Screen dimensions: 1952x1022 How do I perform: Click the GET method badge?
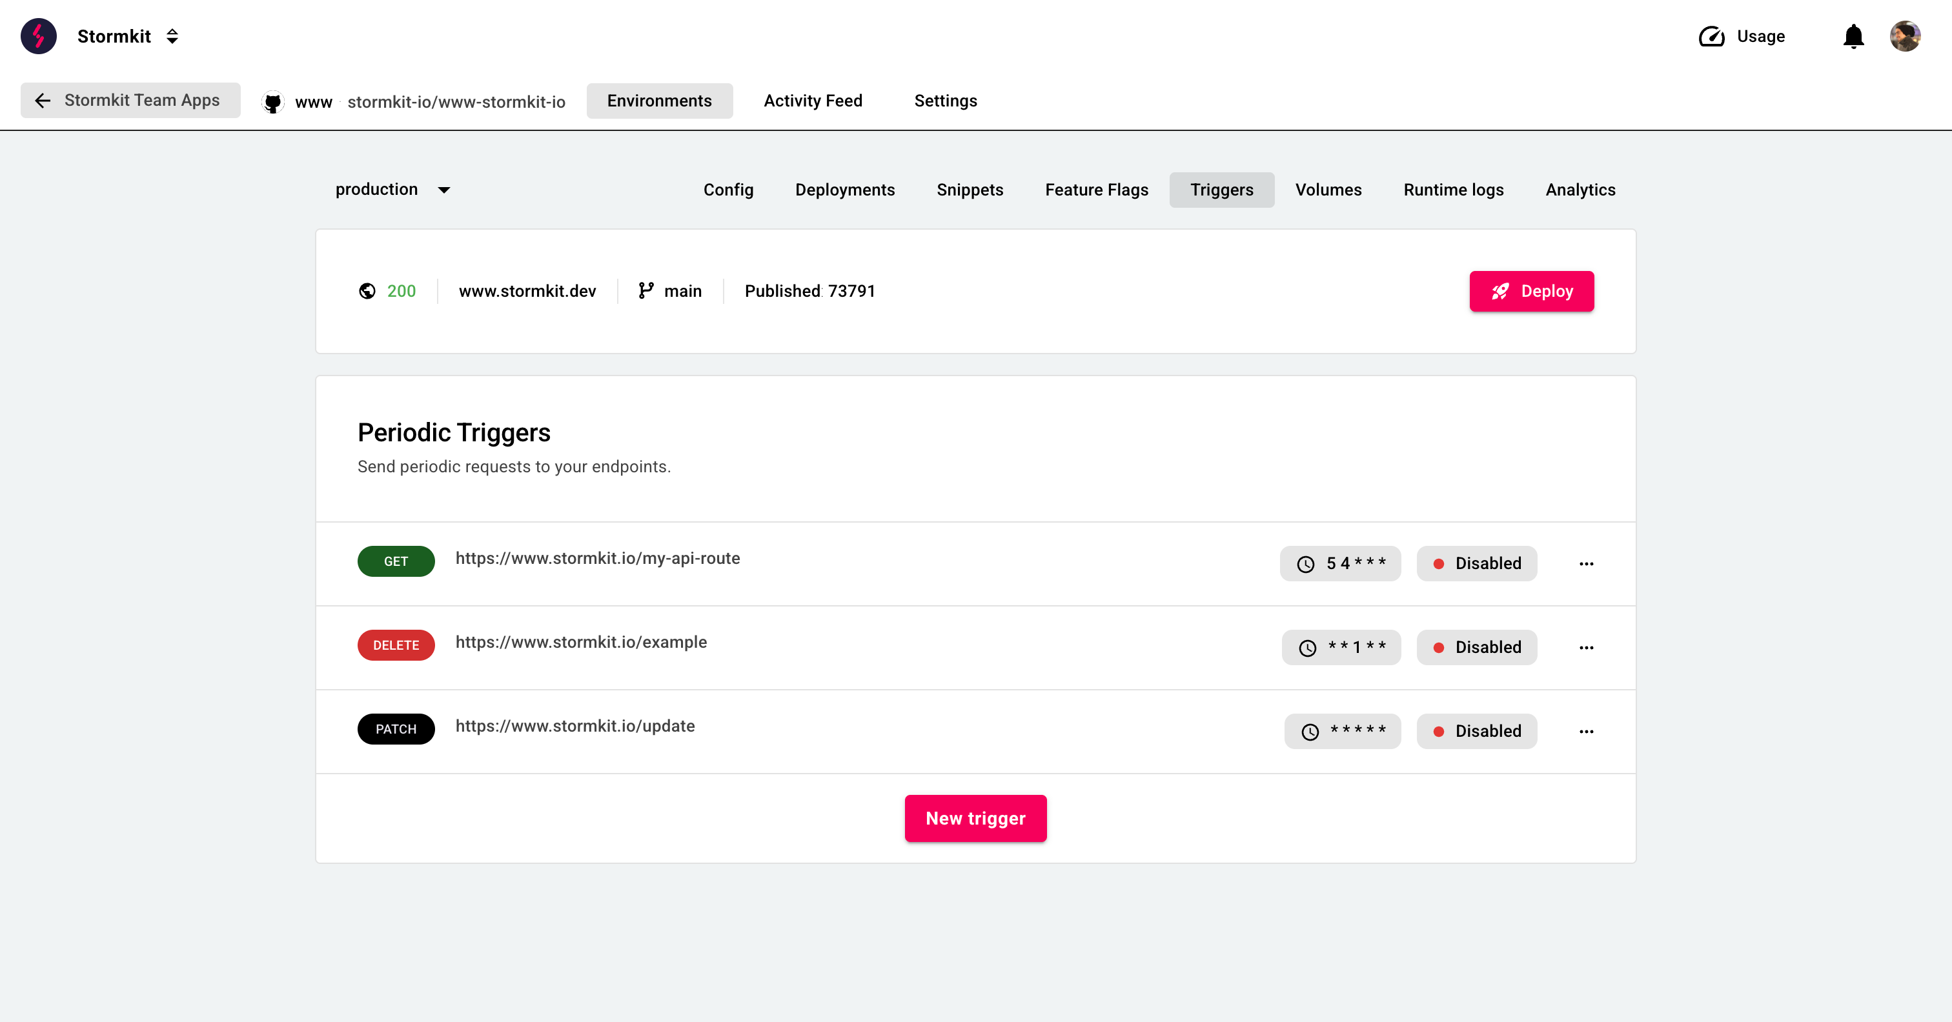(x=396, y=561)
